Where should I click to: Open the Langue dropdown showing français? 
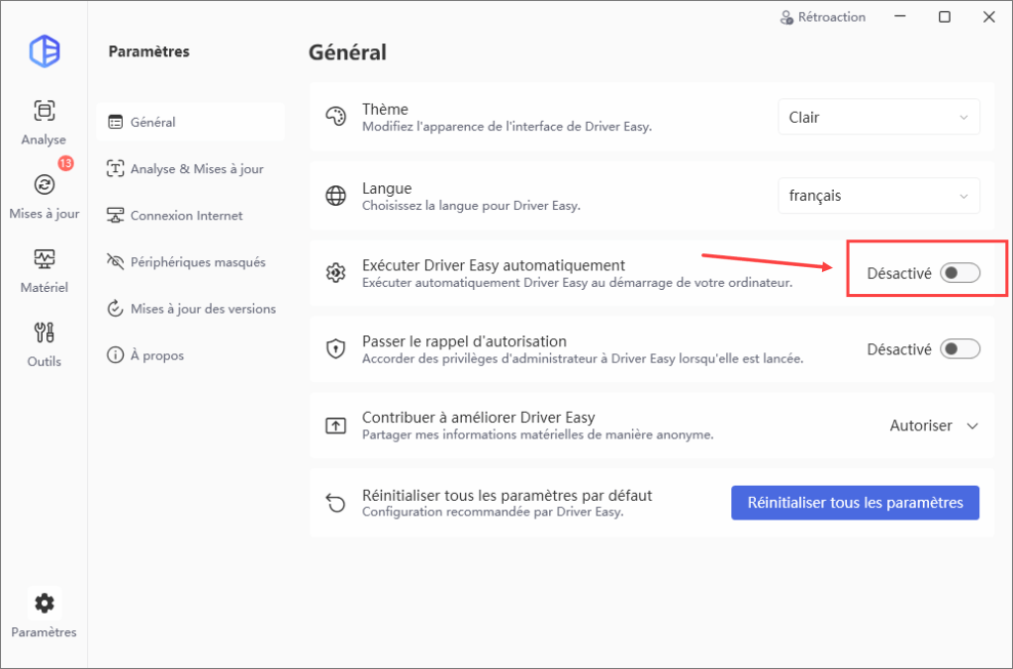878,195
